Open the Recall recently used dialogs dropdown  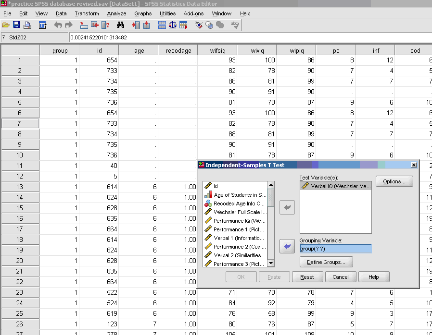point(42,24)
